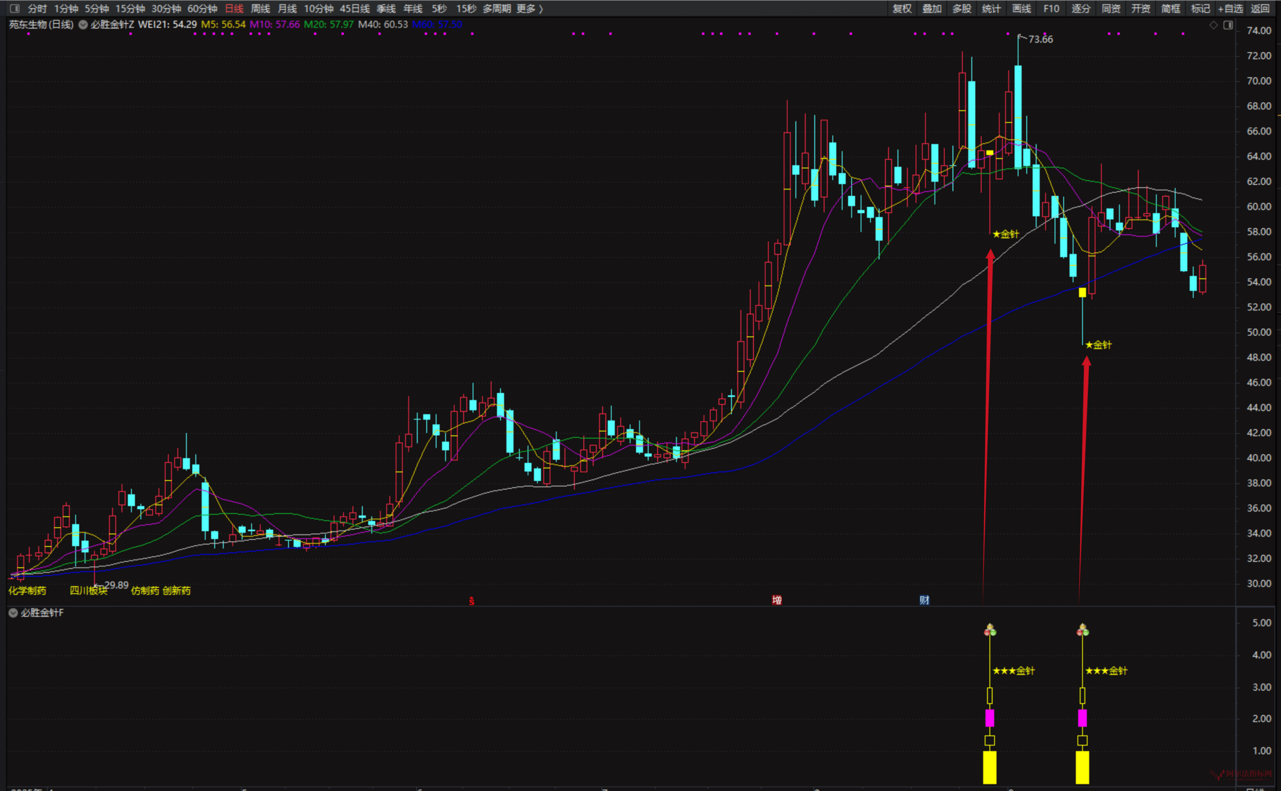Click the second 金针 signal ball icon

coord(1082,630)
